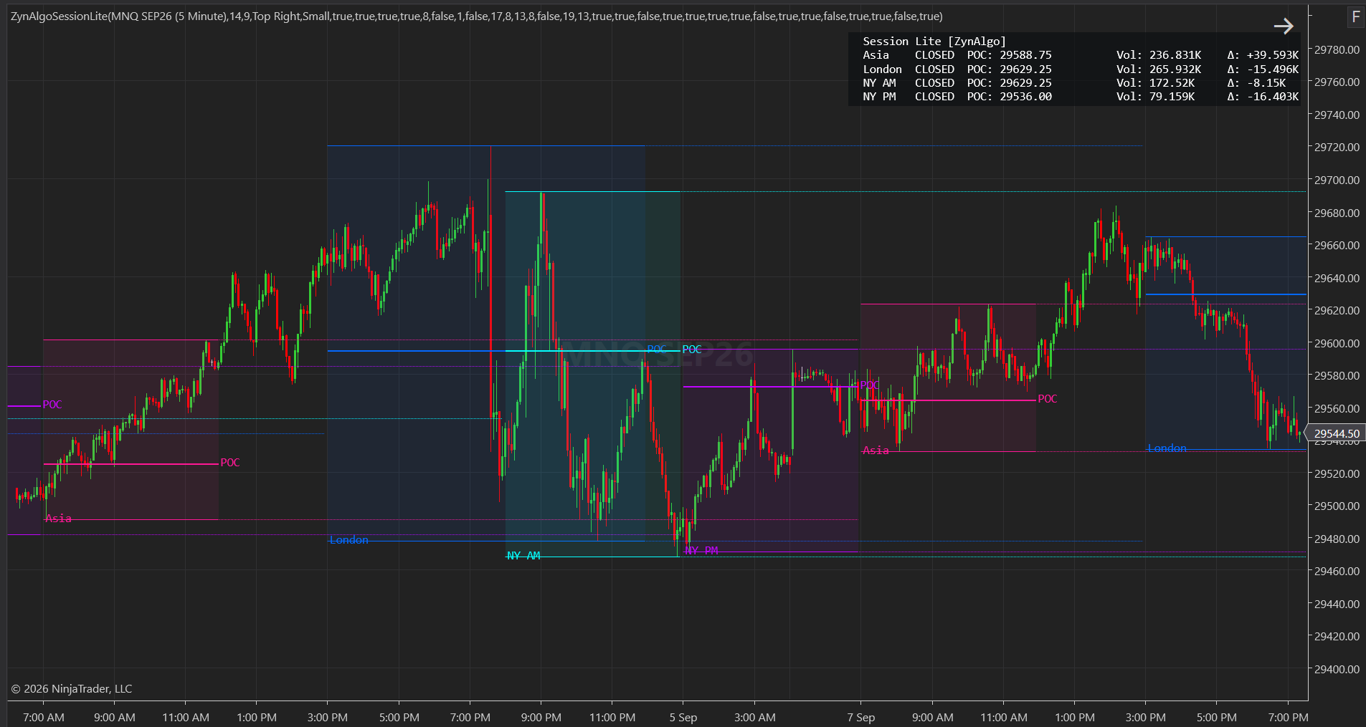This screenshot has height=727, width=1366.
Task: Click the current price marker 29544.50
Action: (x=1337, y=433)
